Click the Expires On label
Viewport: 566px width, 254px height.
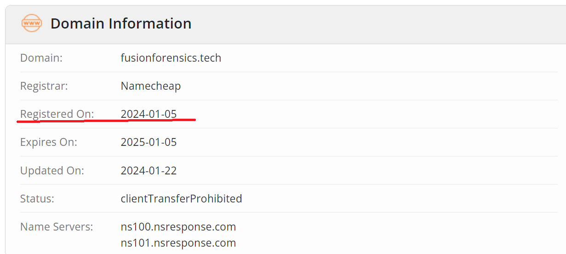[x=49, y=142]
